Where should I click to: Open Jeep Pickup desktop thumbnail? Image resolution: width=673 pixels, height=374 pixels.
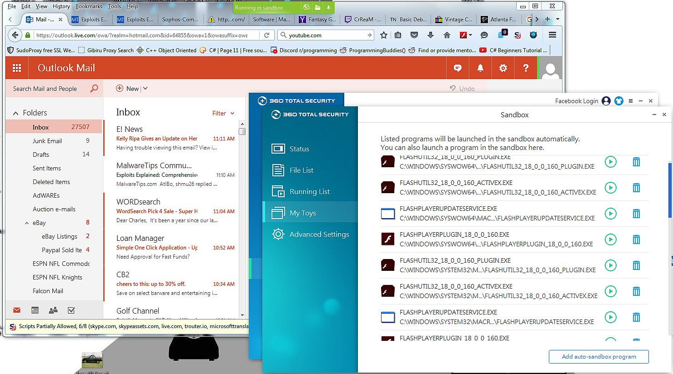(x=92, y=360)
